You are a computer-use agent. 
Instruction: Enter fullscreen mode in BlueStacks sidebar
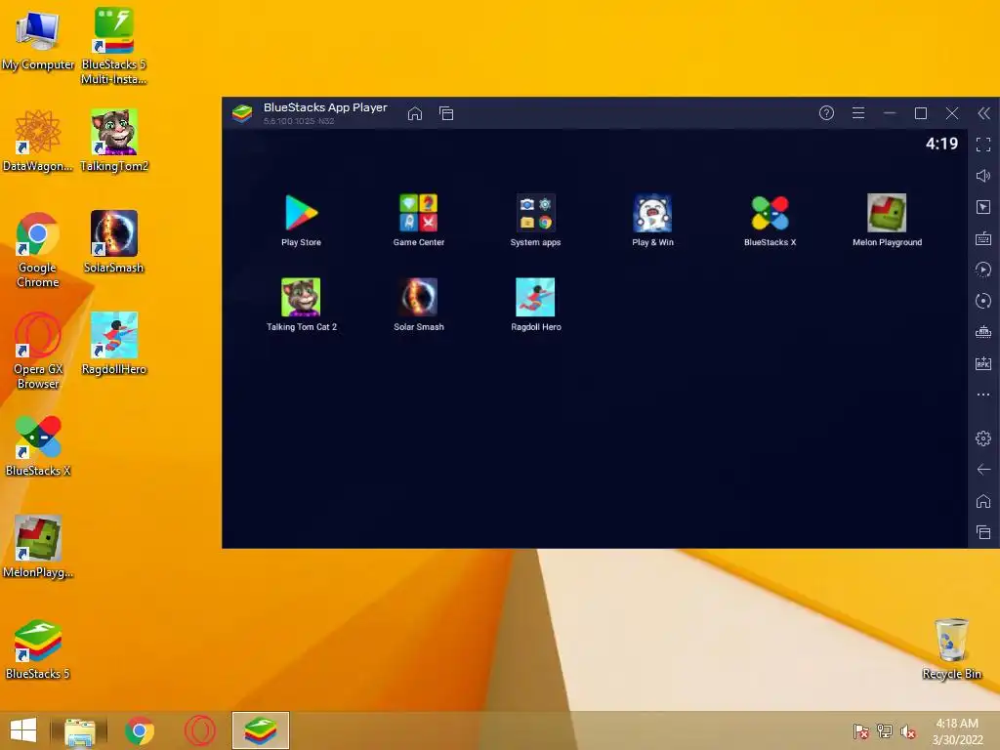(x=983, y=145)
